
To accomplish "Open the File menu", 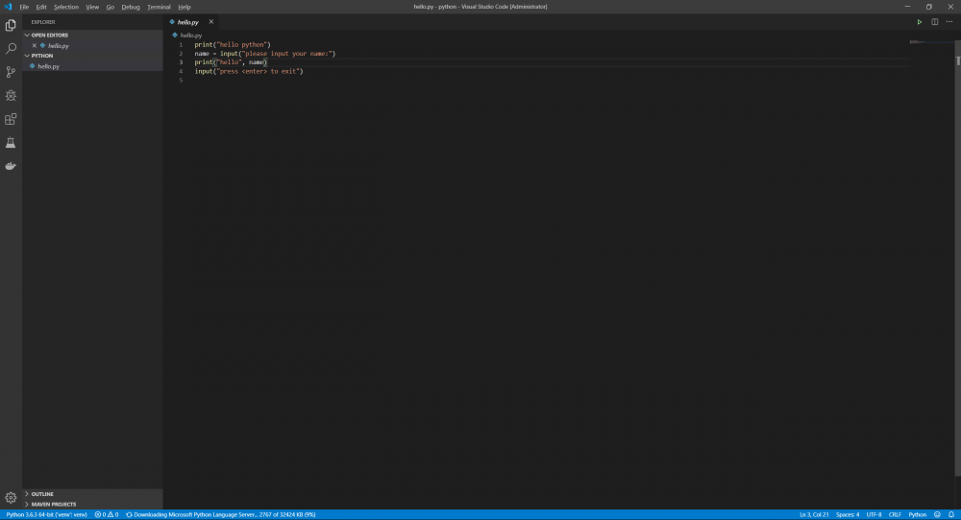I will (x=25, y=7).
